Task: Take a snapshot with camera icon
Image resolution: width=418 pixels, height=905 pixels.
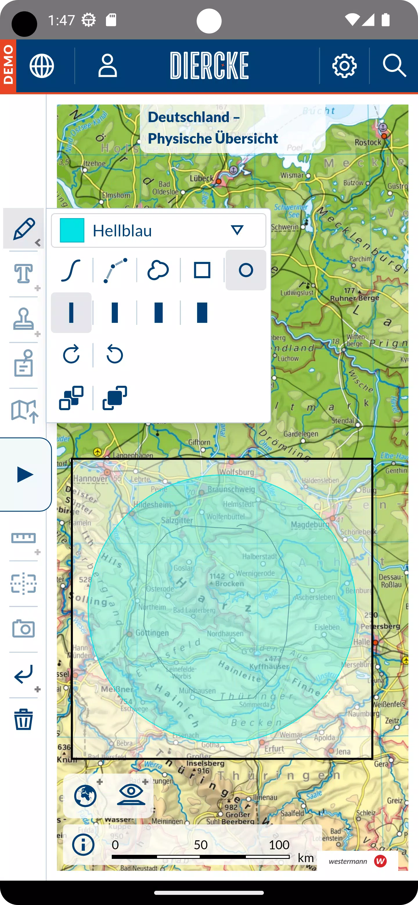Action: coord(24,629)
